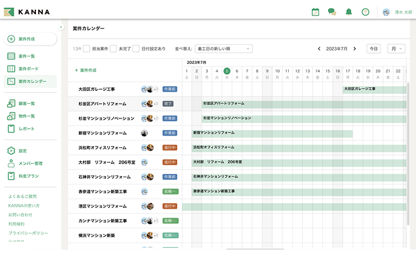Open よくあるご質問 link
The height and width of the screenshot is (256, 416).
[x=22, y=196]
